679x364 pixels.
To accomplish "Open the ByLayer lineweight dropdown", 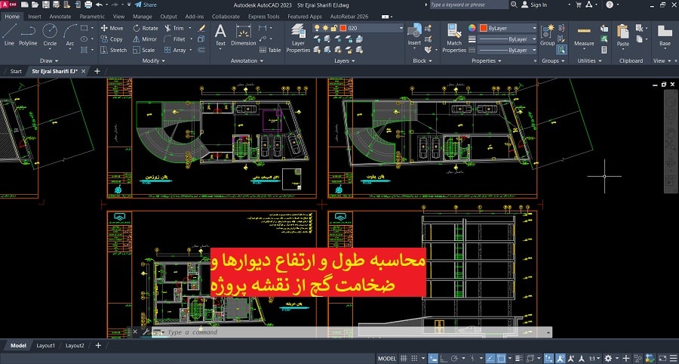I will click(508, 39).
